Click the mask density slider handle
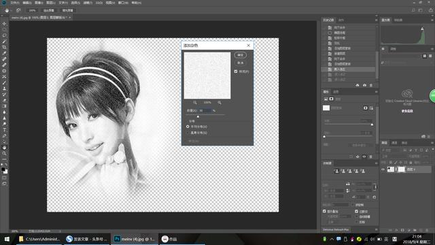435x245 pixels. [372, 125]
